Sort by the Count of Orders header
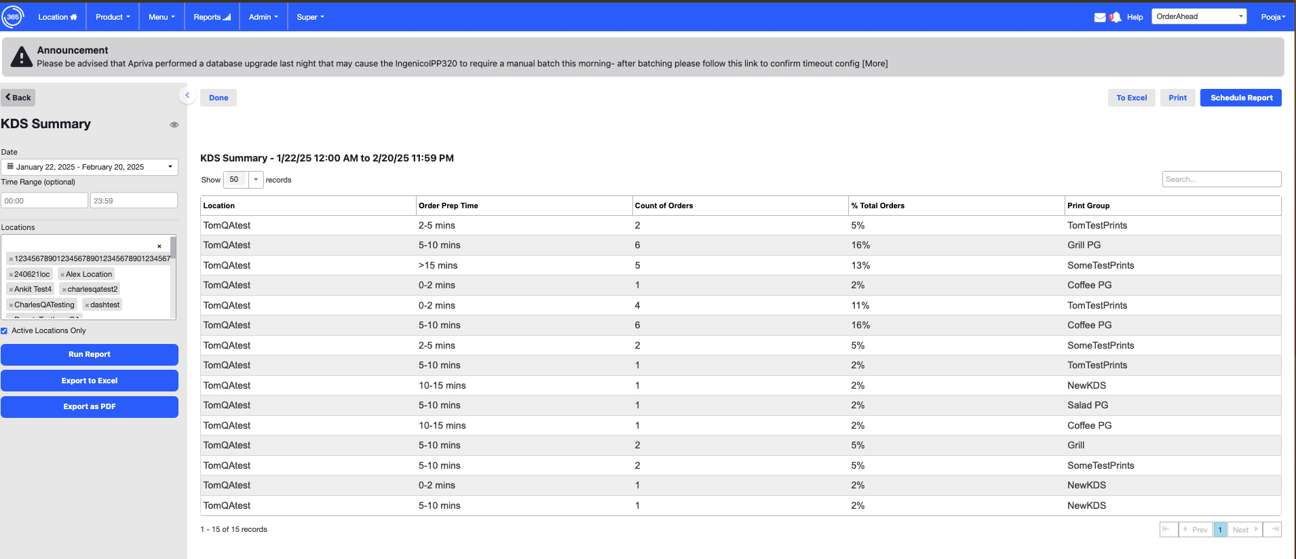Viewport: 1296px width, 559px height. click(740, 206)
